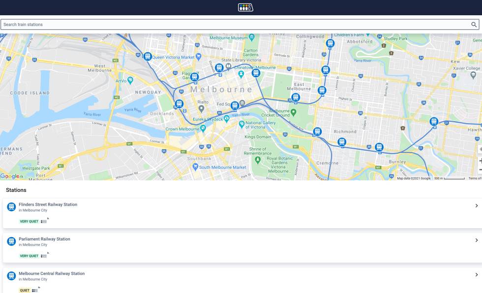Select train marker beside Queen Victoria Market
482x293 pixels.
(x=148, y=56)
